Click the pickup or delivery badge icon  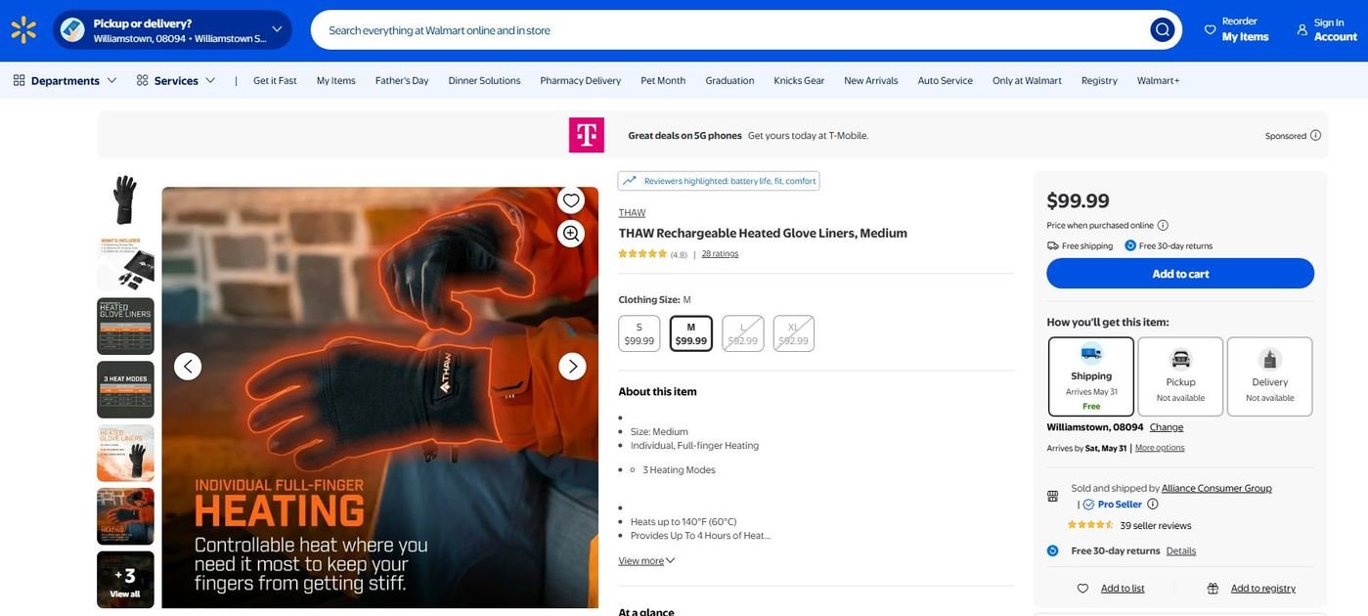[72, 30]
